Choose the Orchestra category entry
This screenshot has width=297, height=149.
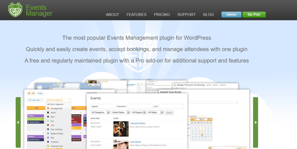[x=55, y=142]
